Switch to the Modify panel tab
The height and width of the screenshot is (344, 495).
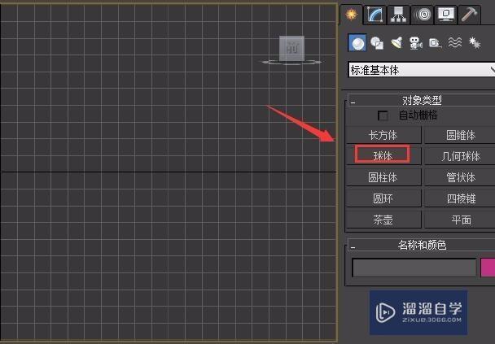point(375,15)
